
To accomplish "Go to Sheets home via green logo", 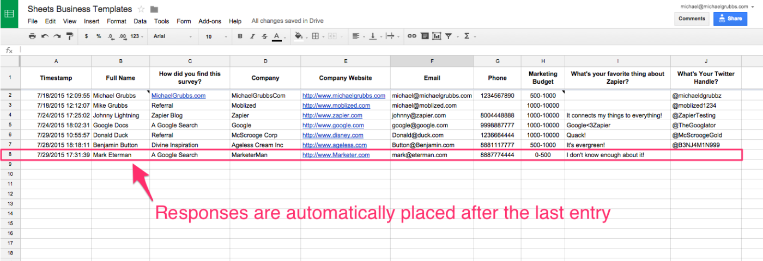I will click(9, 14).
